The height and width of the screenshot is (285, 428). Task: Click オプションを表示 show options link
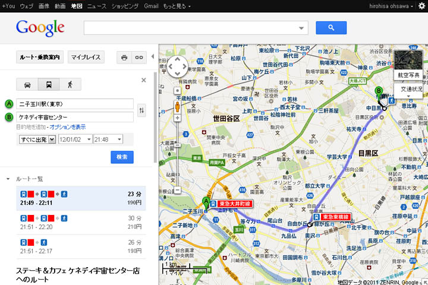click(67, 127)
